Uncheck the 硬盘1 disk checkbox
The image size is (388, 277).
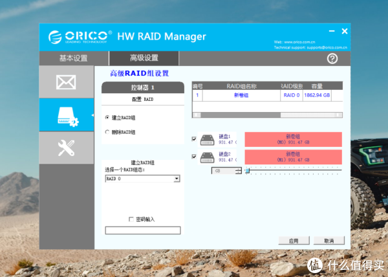[x=195, y=139]
